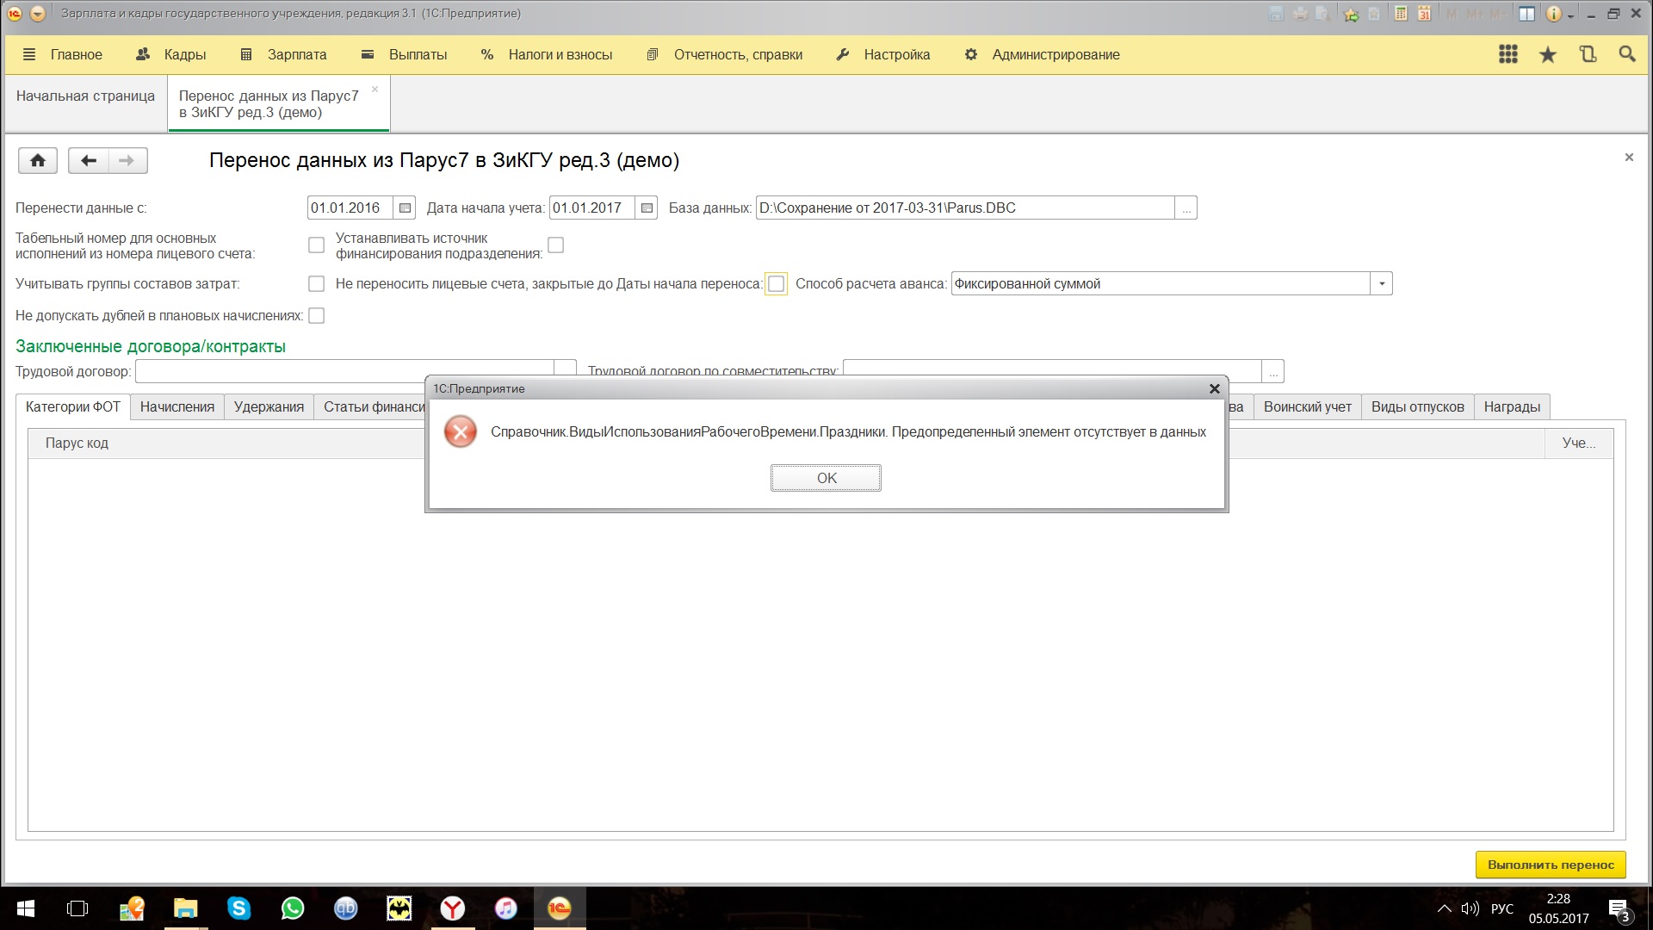Click the Дата начала учета date field
The image size is (1653, 930).
pyautogui.click(x=592, y=208)
